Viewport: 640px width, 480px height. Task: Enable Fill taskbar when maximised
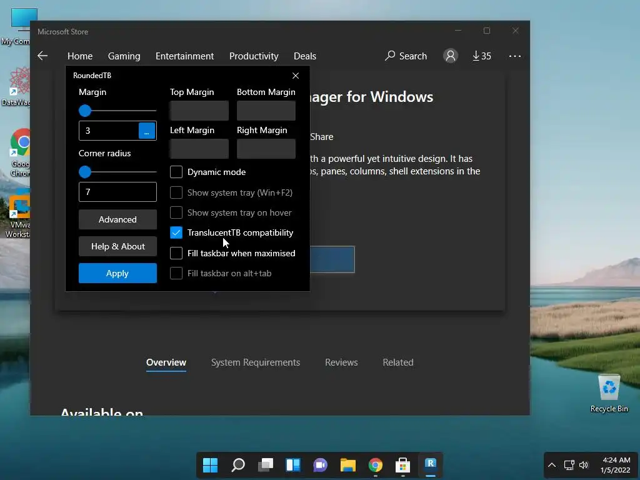click(176, 253)
